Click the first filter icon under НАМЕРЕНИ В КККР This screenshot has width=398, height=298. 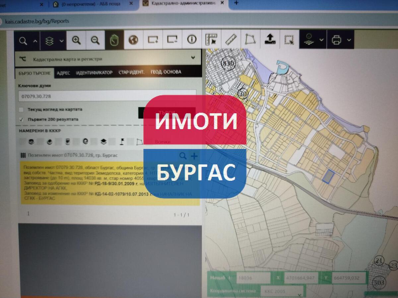pos(32,142)
